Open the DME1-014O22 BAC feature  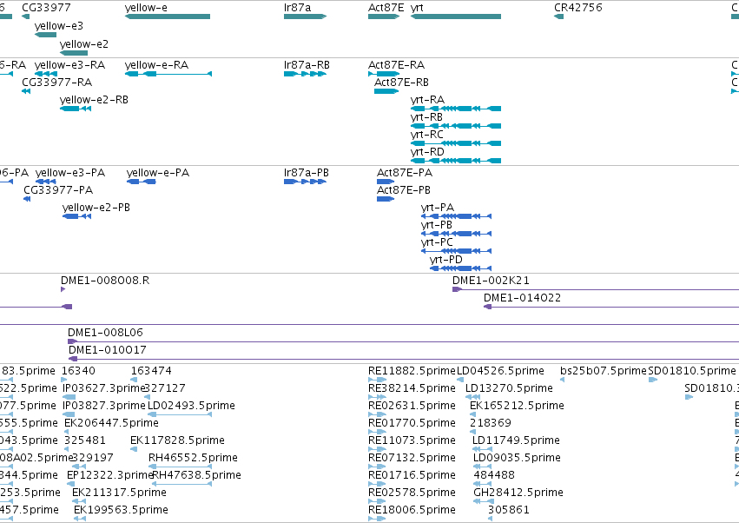click(611, 307)
